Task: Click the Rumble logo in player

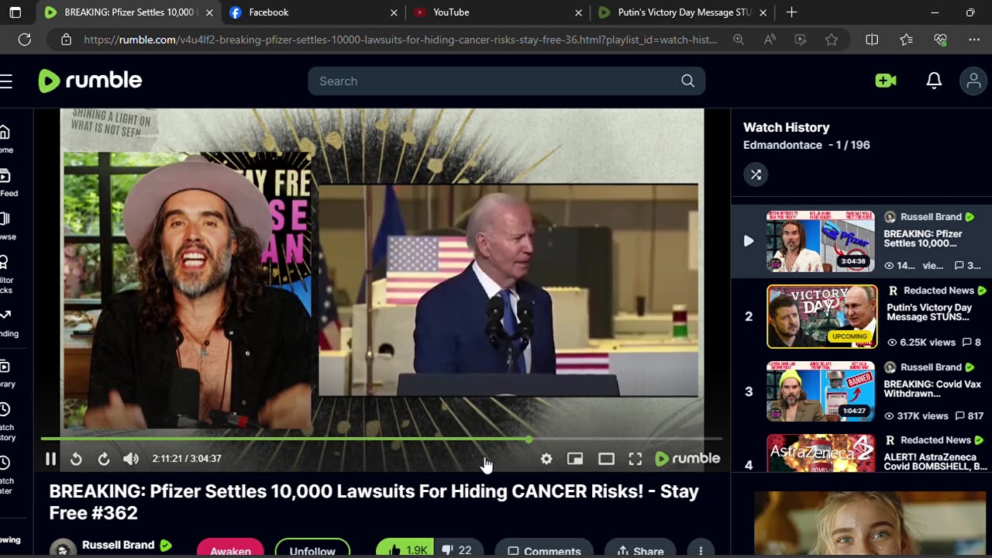Action: point(687,459)
